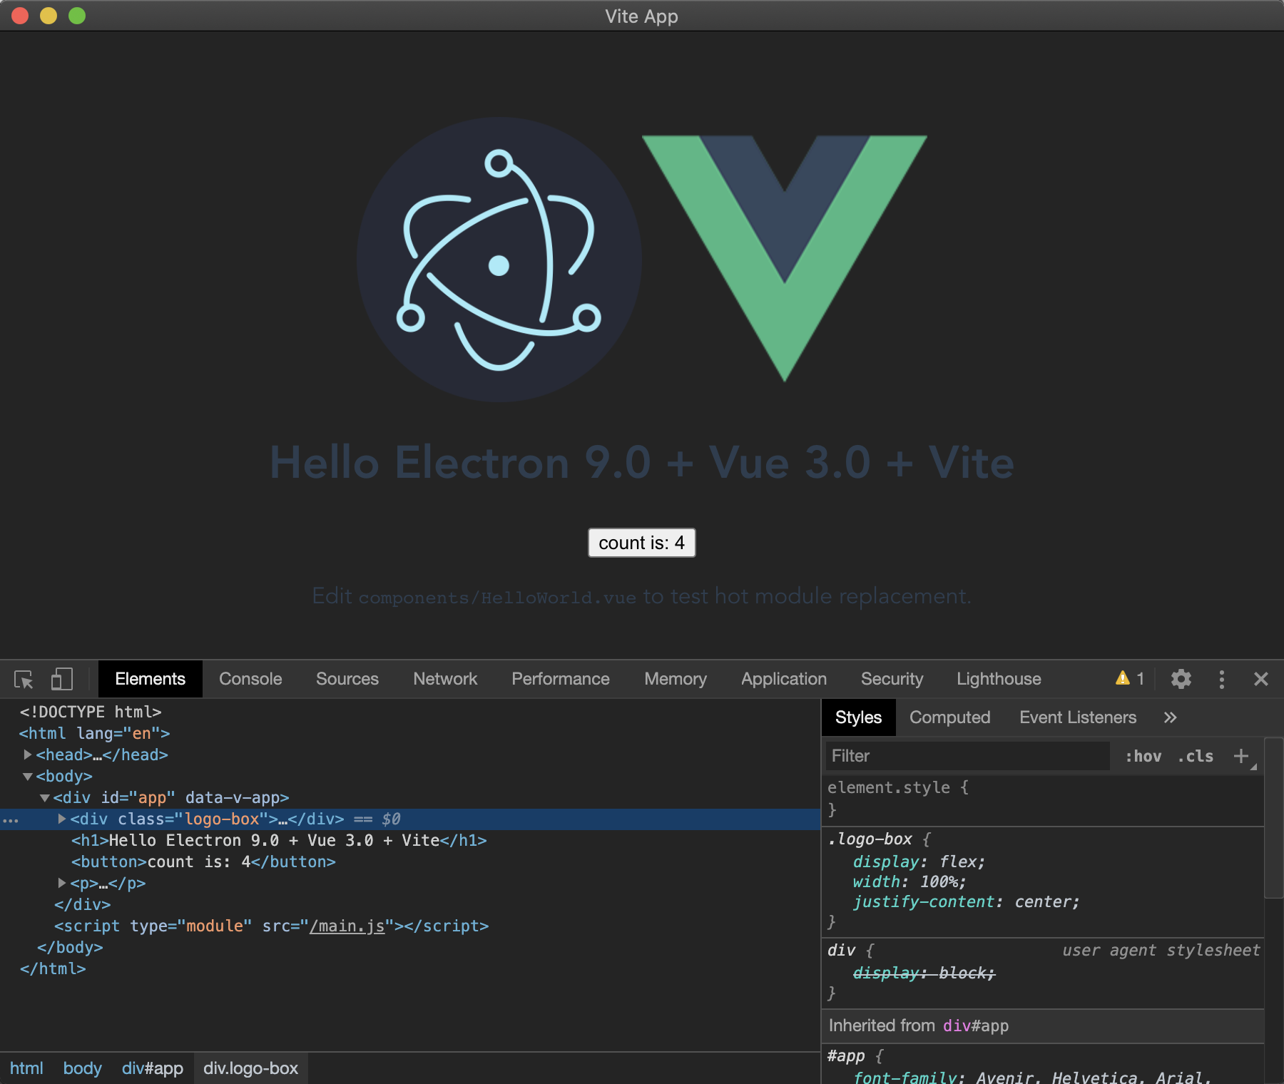Viewport: 1284px width, 1084px height.
Task: Toggle the device toolbar icon
Action: [62, 679]
